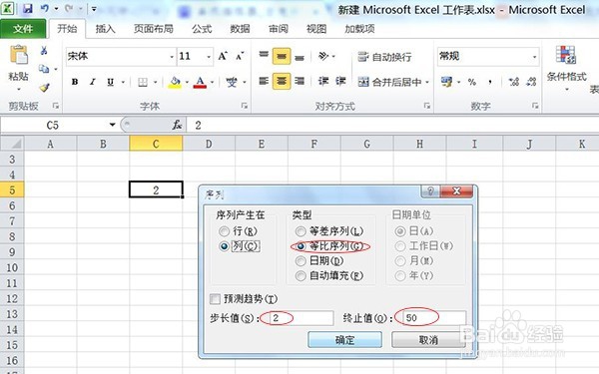This screenshot has width=599, height=374.
Task: Click the Undo arrow in quick access toolbar
Action: [45, 8]
